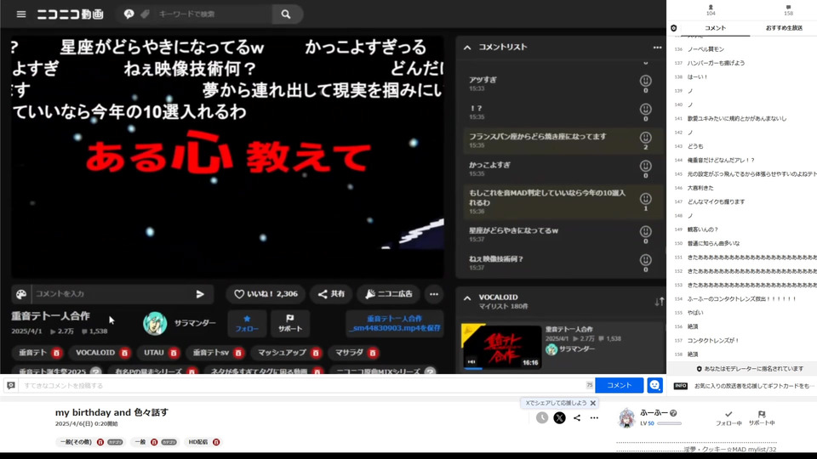Toggle comment command icon beside live input
817x459 pixels.
(11, 386)
